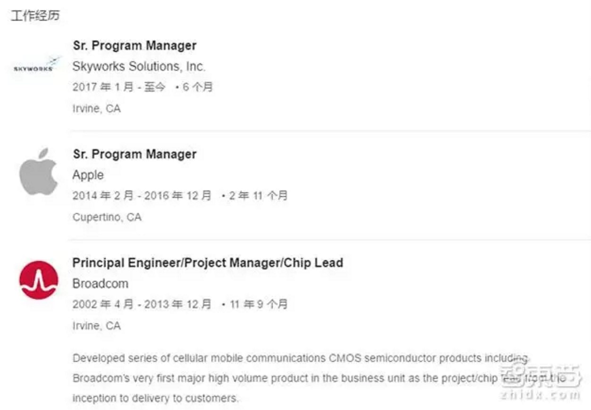This screenshot has height=410, width=591.
Task: Open the Broadcom company name link
Action: pos(100,284)
